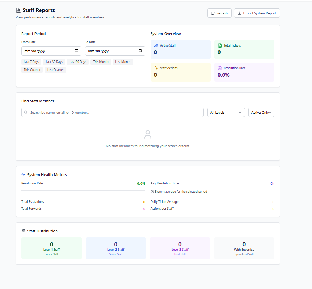Click the "Staff Reports" page title
This screenshot has height=289, width=312.
pos(39,10)
